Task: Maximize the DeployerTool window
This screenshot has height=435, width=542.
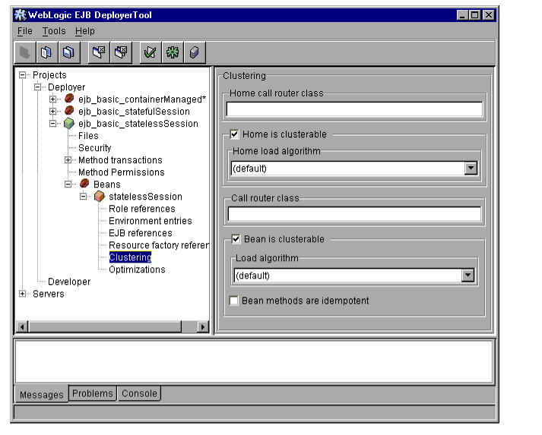Action: 475,15
